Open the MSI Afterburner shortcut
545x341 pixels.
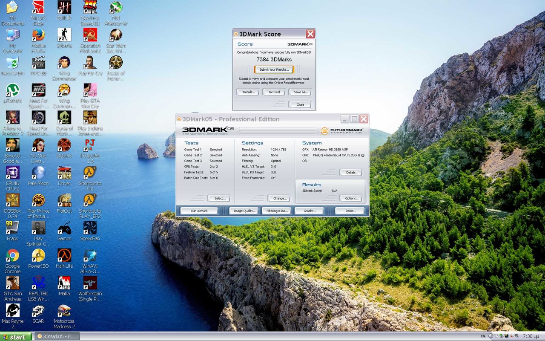tap(116, 13)
